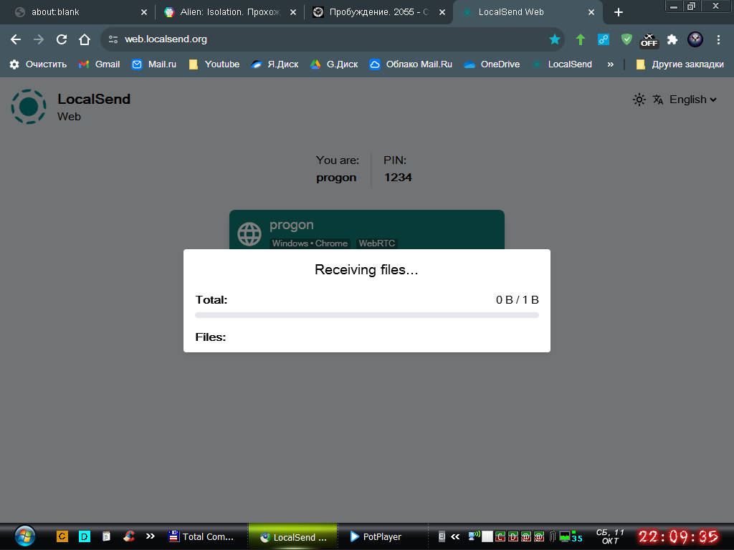Open the Другие закладки folder
Image resolution: width=734 pixels, height=550 pixels.
[680, 64]
